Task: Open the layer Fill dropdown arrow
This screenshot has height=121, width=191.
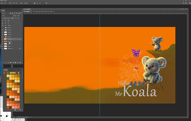Action: (21, 18)
